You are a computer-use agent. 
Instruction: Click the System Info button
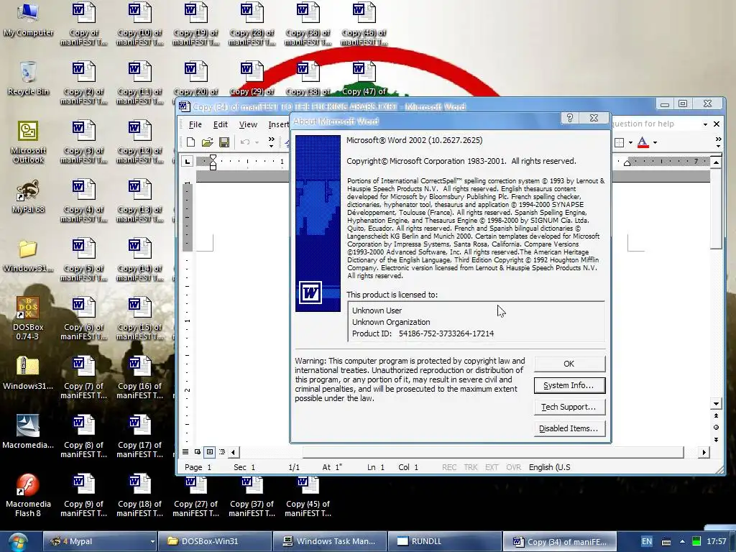point(569,385)
